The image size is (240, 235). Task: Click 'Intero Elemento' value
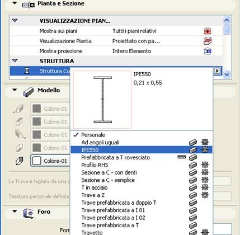click(x=132, y=51)
